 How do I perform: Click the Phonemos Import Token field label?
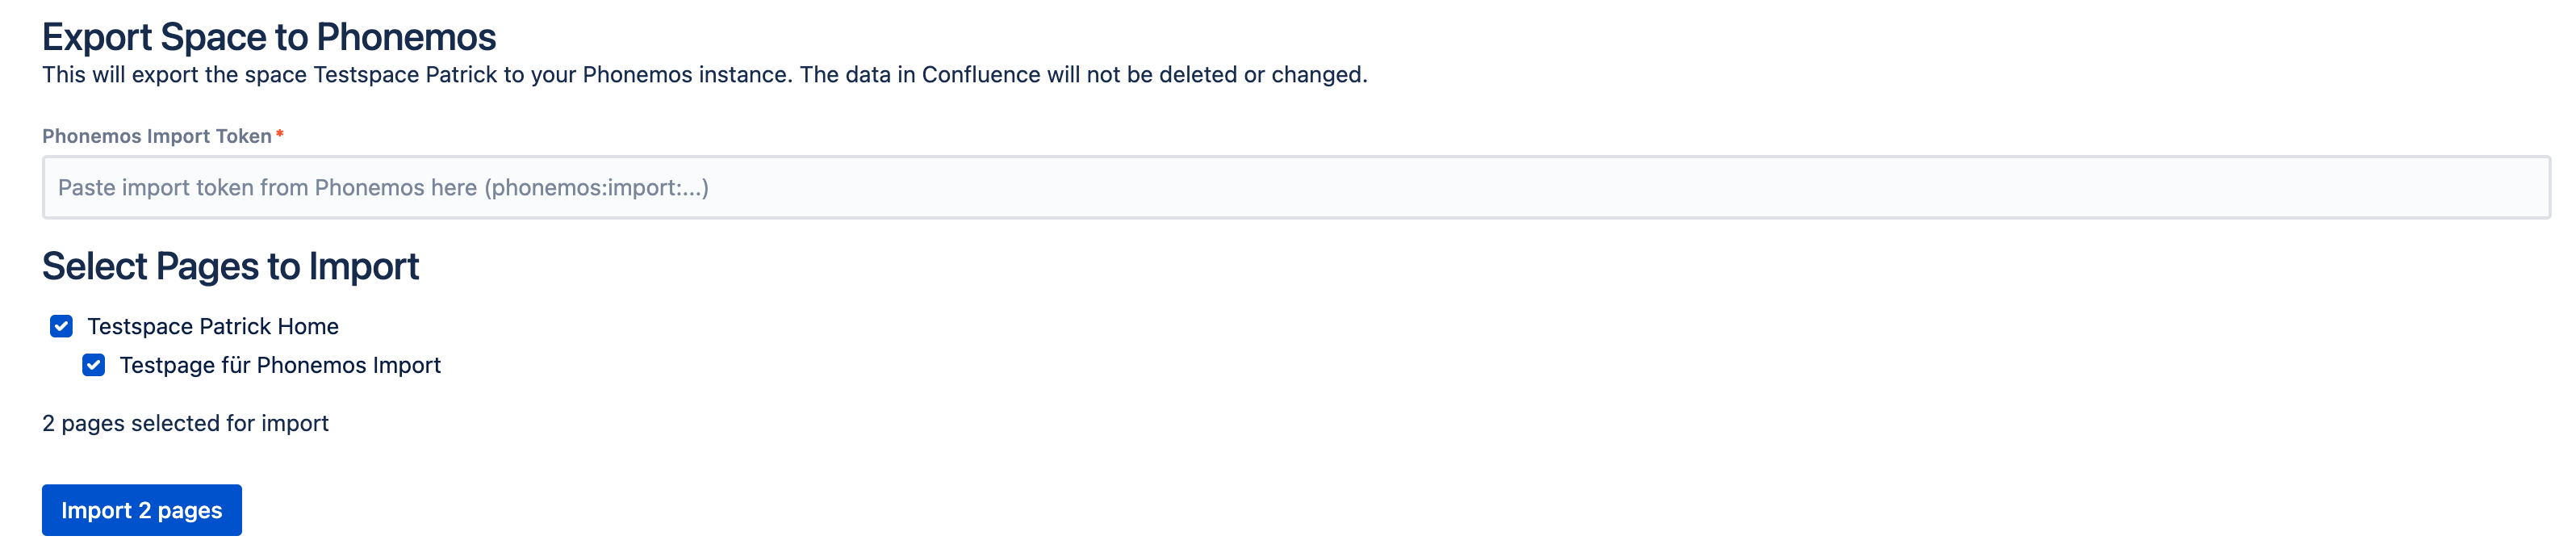click(x=156, y=136)
